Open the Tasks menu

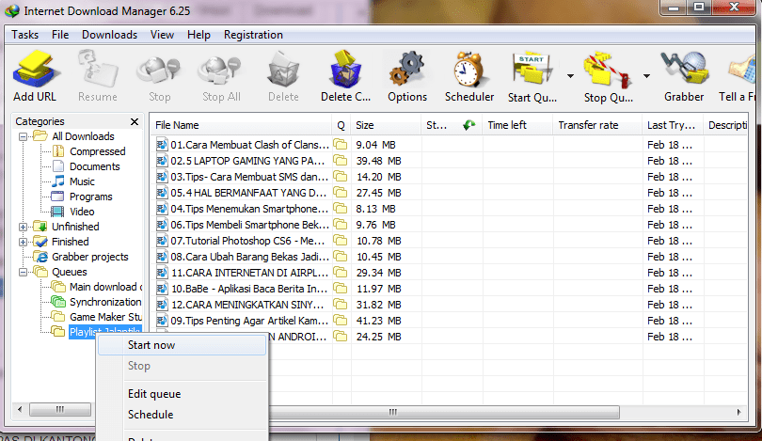(x=24, y=35)
